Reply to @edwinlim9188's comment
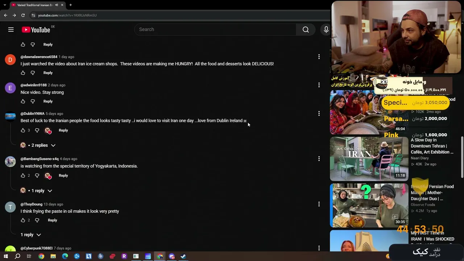 48,101
